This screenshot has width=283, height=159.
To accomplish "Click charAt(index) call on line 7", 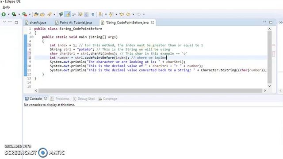I will point(103,53).
